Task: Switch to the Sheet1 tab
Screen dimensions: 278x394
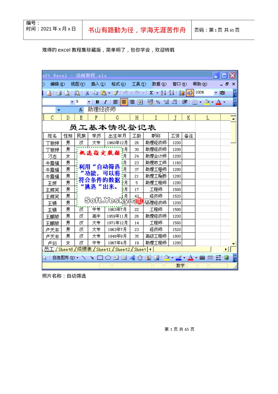Action: click(103, 249)
